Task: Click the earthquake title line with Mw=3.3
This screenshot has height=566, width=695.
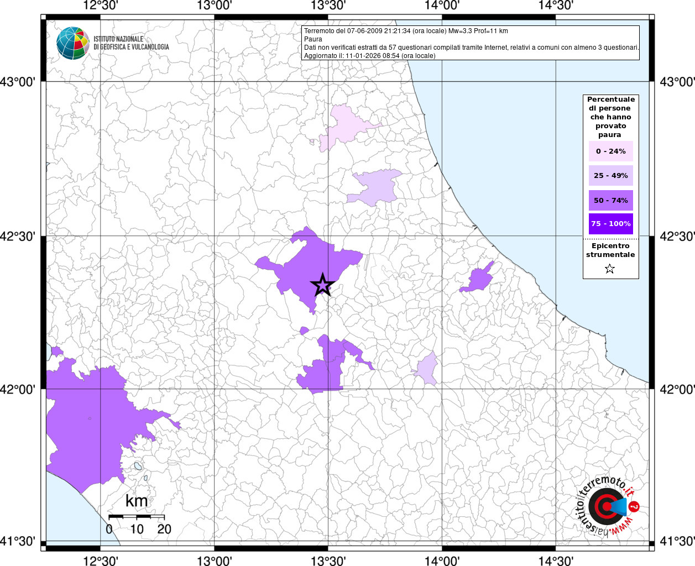Action: 406,31
